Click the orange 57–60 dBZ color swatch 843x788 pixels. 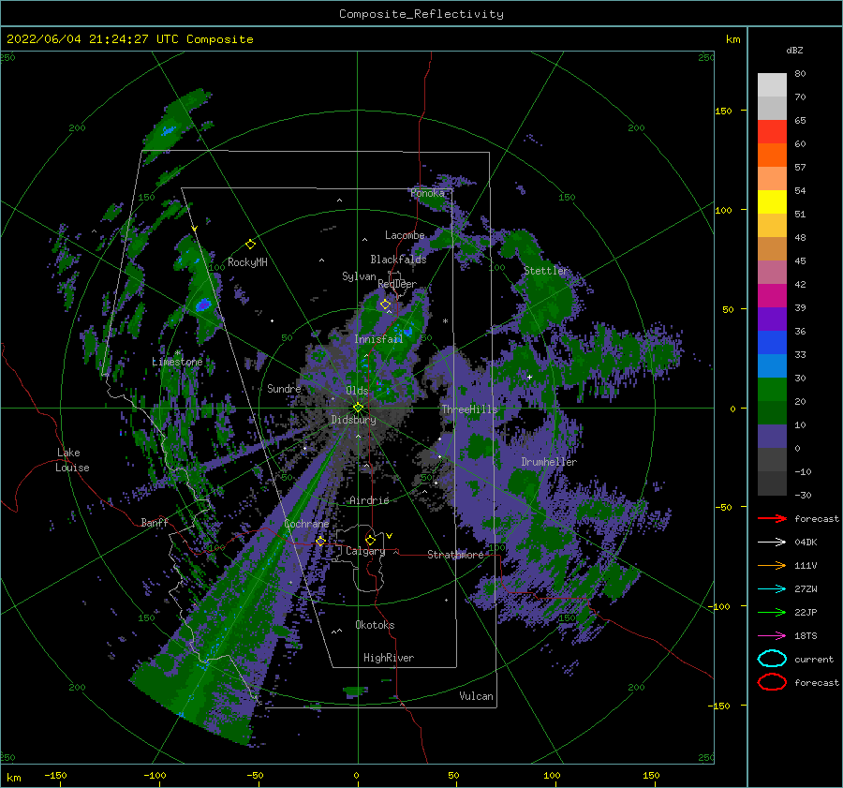point(772,156)
